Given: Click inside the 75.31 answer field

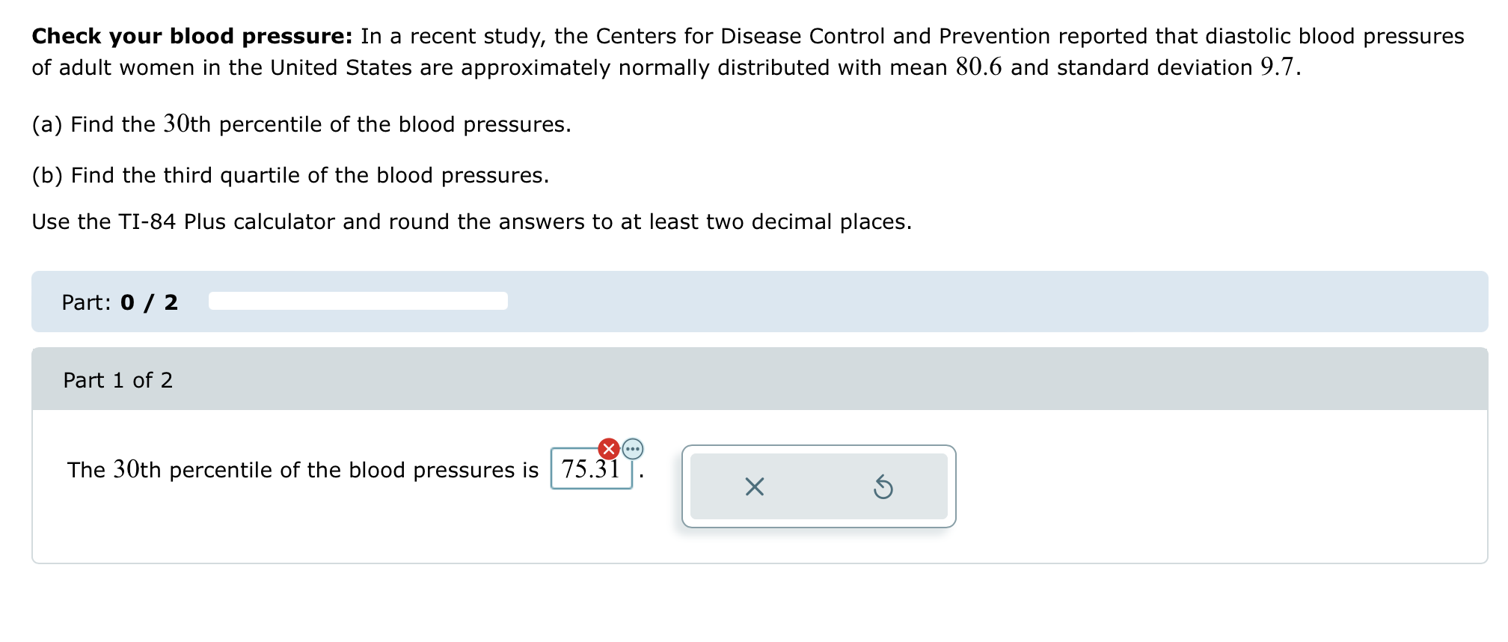Looking at the screenshot, I should [x=590, y=468].
